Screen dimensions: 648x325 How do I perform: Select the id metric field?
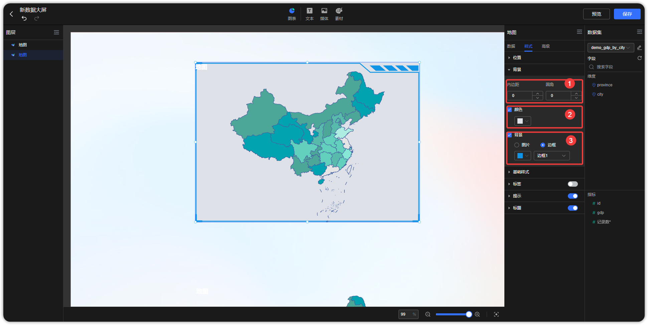click(599, 203)
